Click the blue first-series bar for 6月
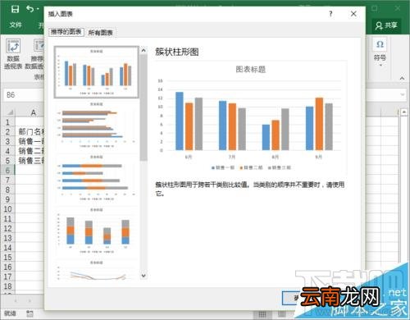The height and width of the screenshot is (320, 410). [x=180, y=121]
